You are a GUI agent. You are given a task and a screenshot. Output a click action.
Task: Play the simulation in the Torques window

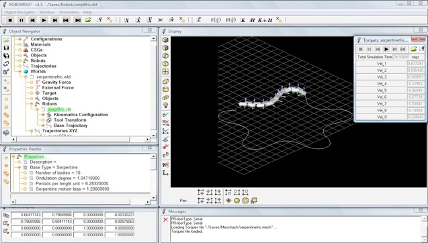pos(386,49)
